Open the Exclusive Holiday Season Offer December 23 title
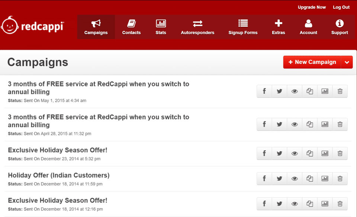 pos(58,150)
